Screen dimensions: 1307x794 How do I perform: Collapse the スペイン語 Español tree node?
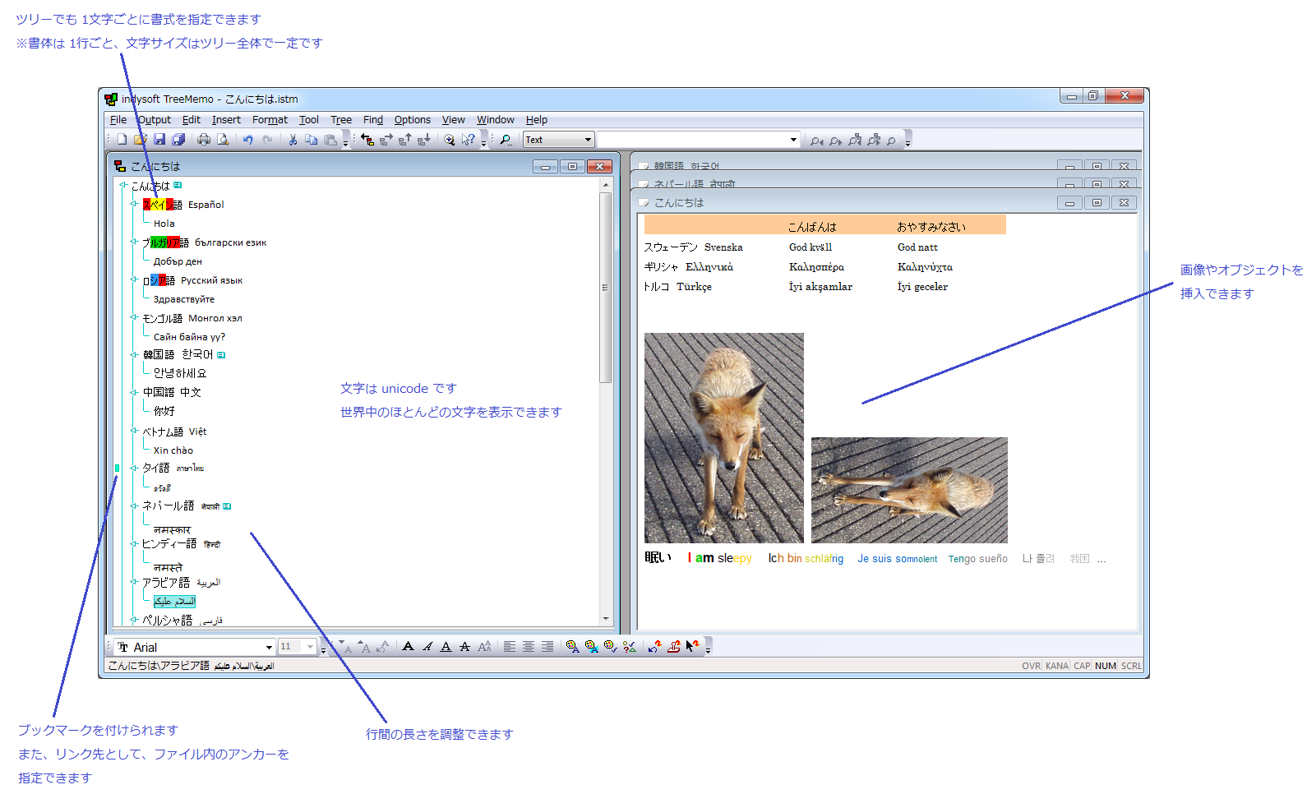134,204
